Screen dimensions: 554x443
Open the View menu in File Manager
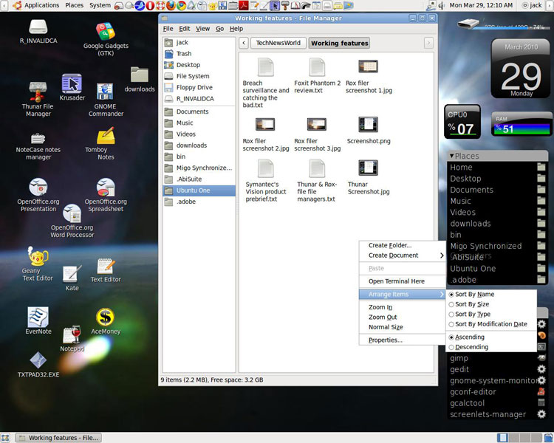click(202, 29)
